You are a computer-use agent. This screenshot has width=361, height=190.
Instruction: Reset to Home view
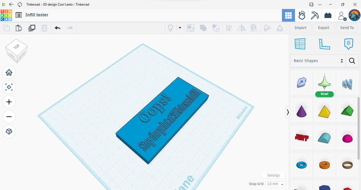[x=9, y=72]
